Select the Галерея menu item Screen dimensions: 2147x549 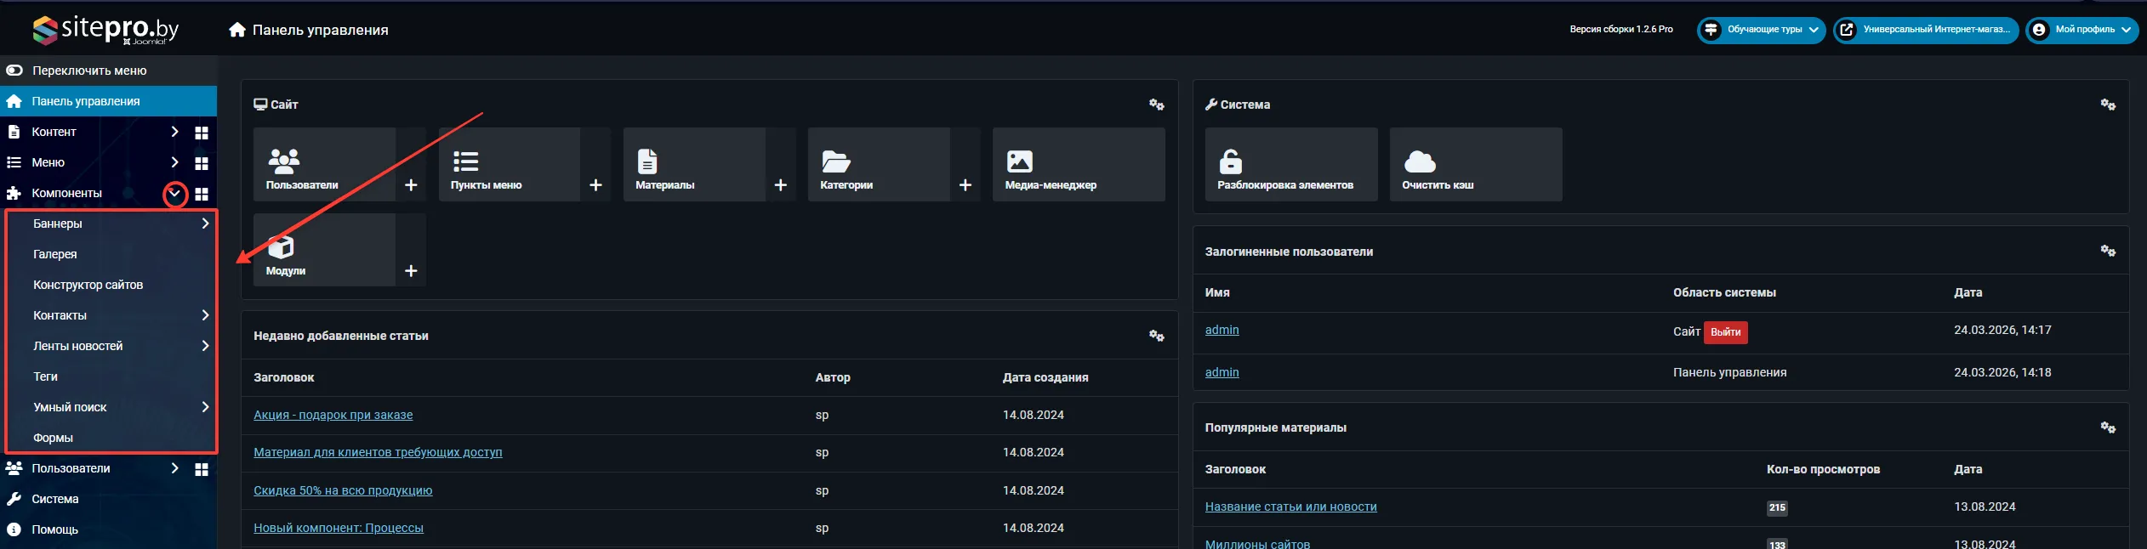[55, 254]
